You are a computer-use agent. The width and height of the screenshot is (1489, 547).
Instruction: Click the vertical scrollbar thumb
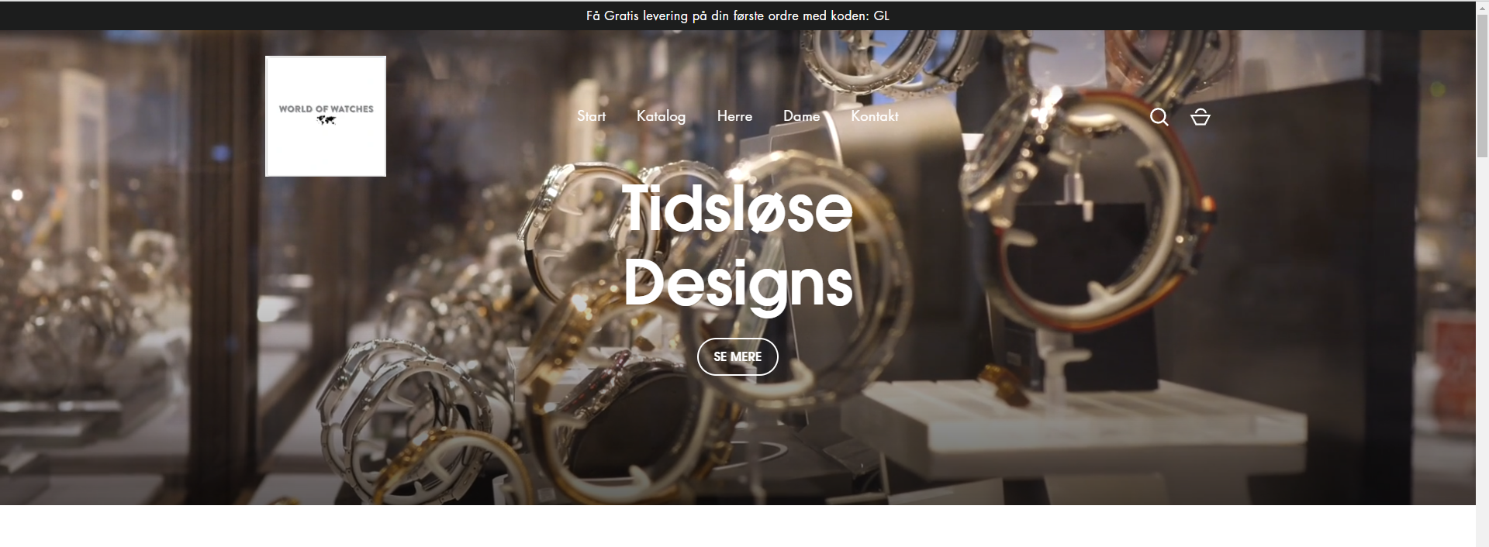(x=1482, y=85)
